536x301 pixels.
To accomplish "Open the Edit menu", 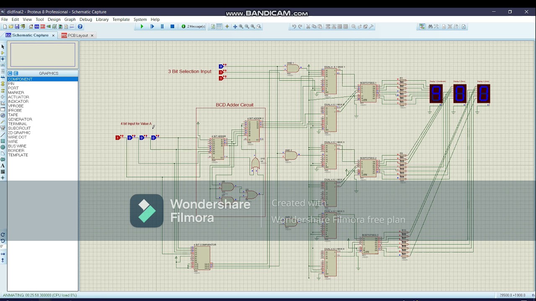I will (x=15, y=19).
